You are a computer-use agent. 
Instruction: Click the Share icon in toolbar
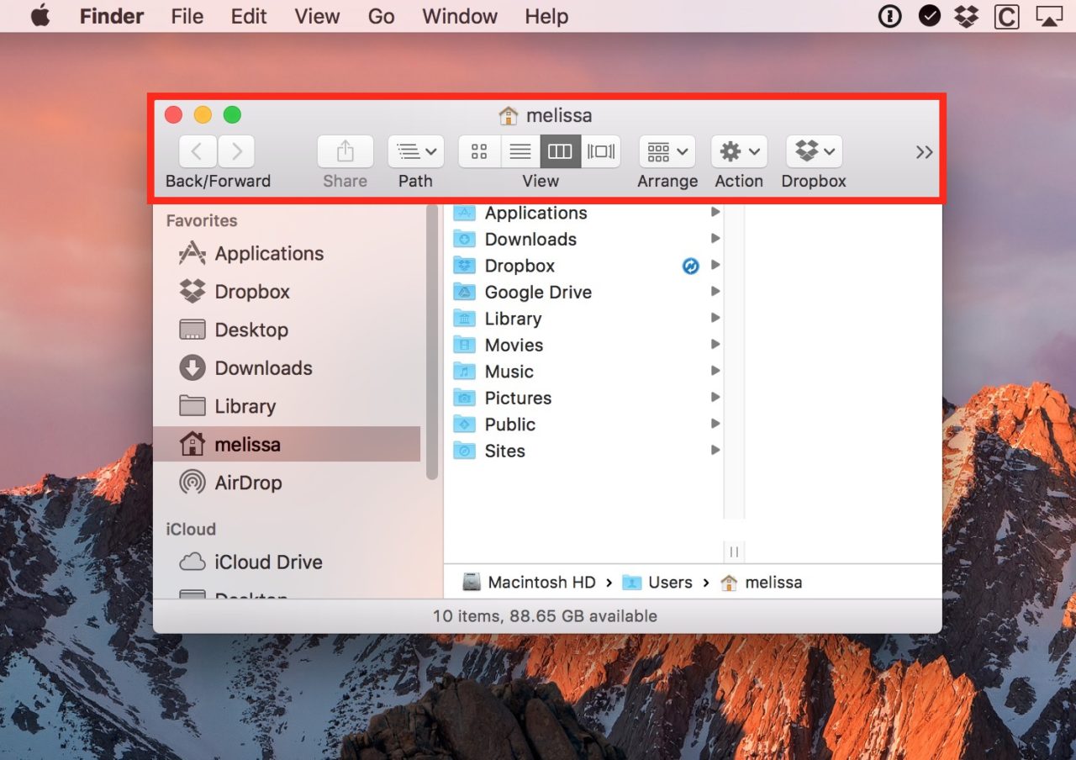(345, 151)
